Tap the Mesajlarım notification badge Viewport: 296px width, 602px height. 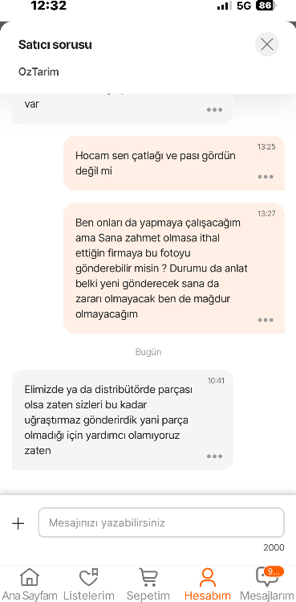[274, 571]
